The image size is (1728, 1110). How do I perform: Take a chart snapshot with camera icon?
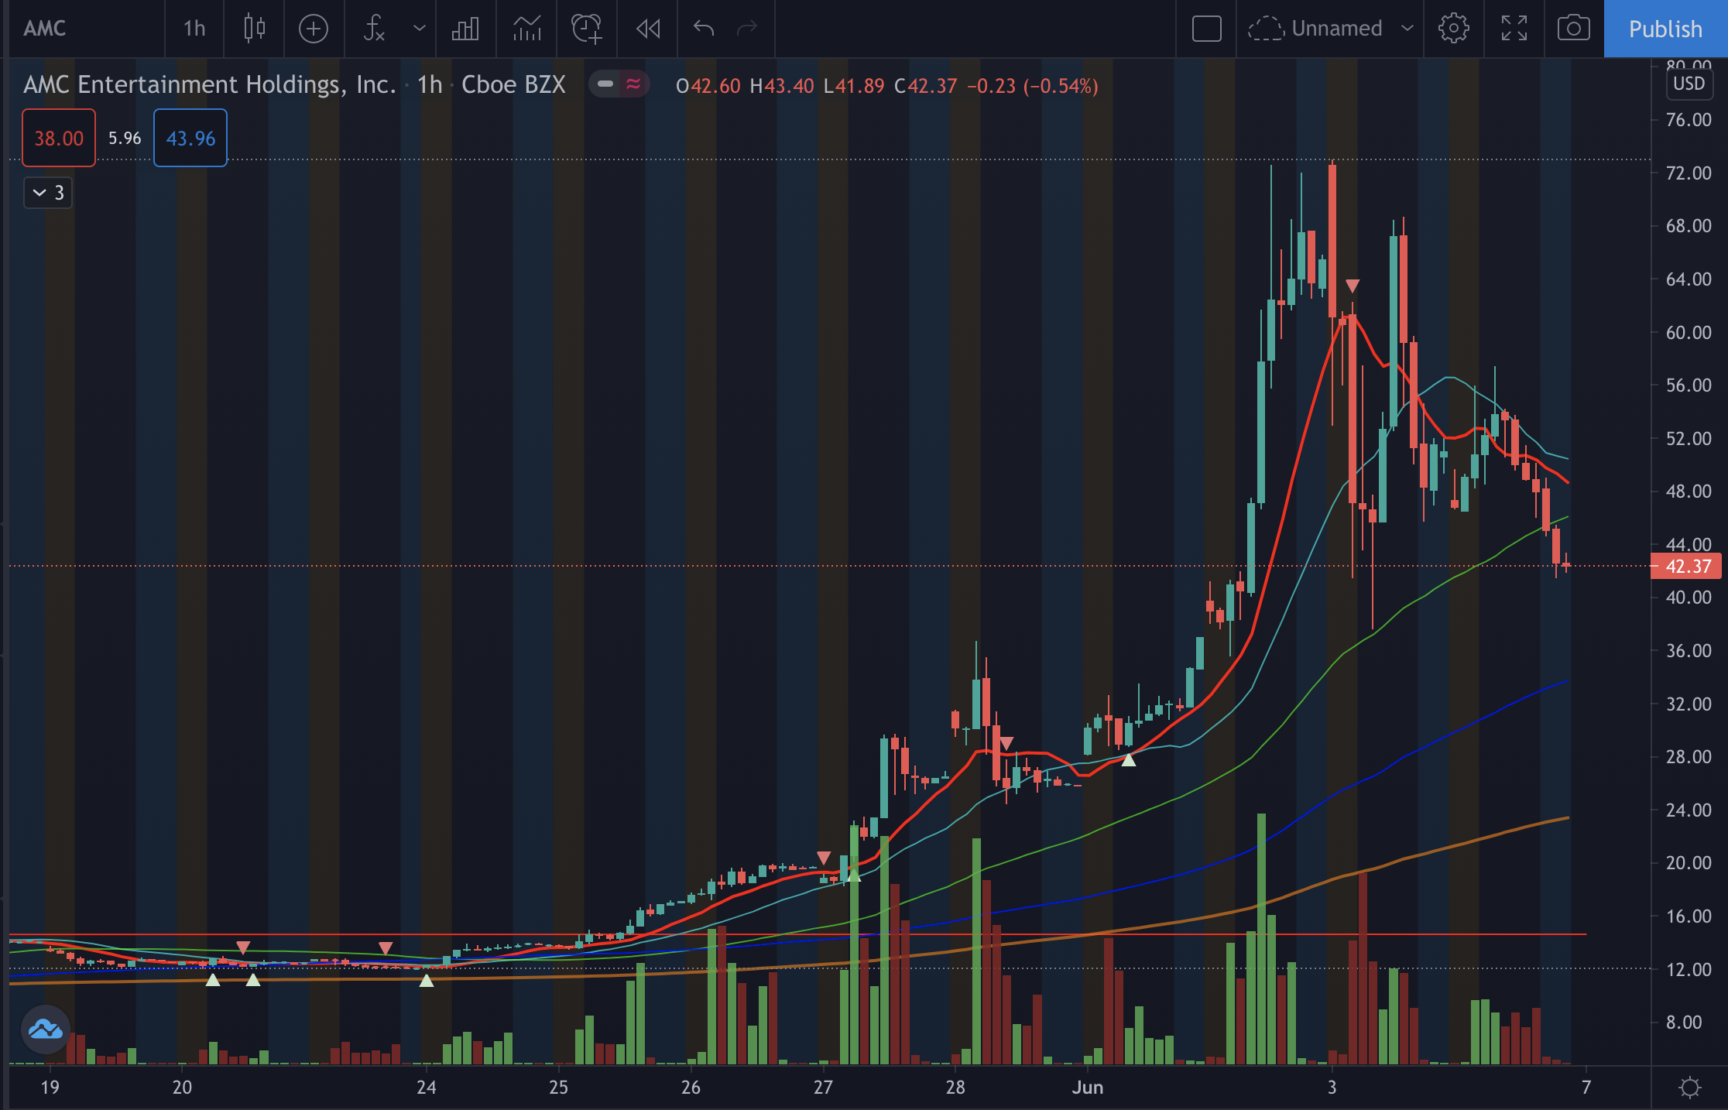pos(1574,29)
